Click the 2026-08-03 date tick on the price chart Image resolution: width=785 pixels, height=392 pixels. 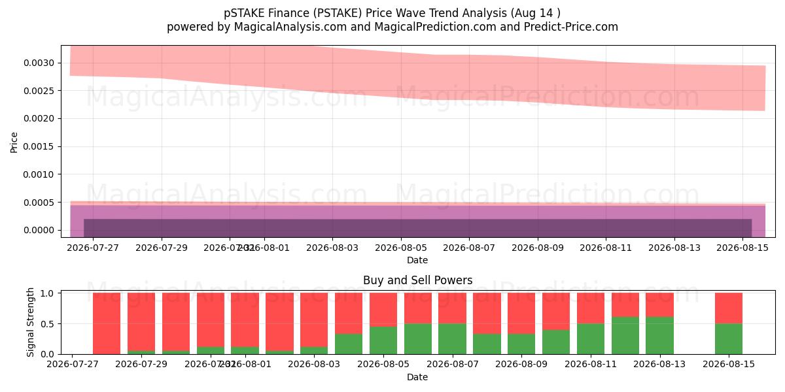click(332, 248)
